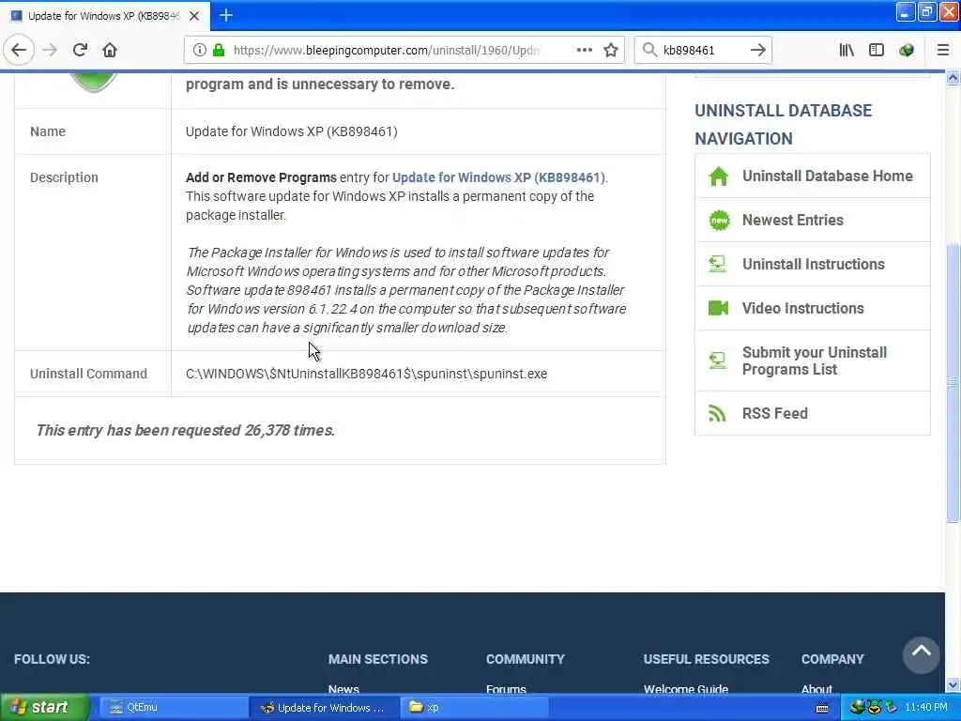This screenshot has height=721, width=961.
Task: Show site information icon in address bar
Action: tap(199, 50)
